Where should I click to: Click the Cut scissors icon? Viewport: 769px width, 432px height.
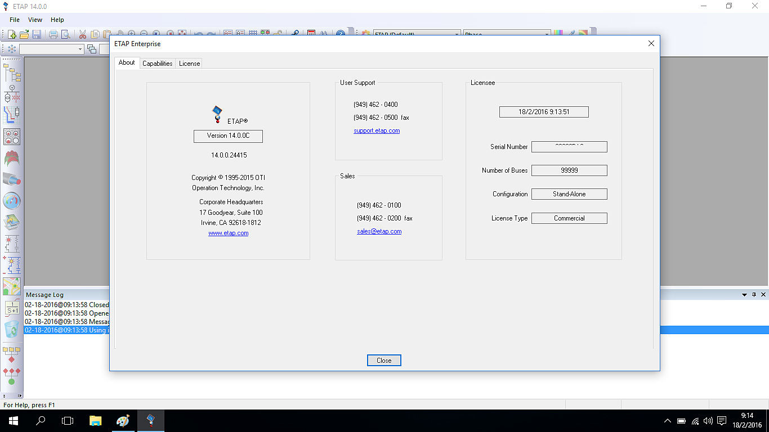click(x=83, y=34)
